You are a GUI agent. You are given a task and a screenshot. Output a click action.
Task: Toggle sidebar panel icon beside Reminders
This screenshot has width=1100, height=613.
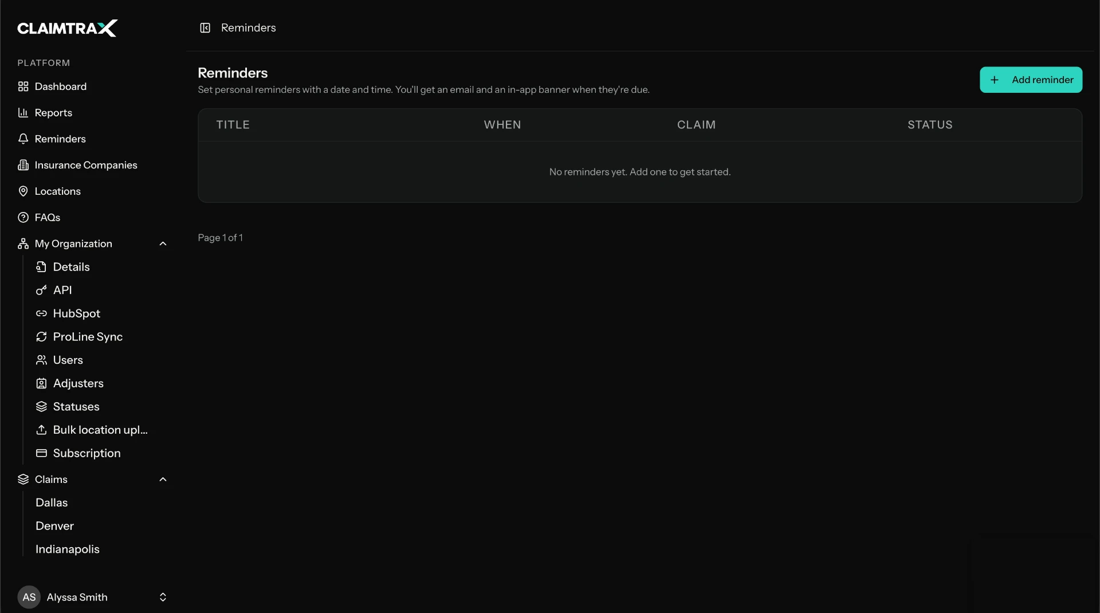[x=205, y=27]
